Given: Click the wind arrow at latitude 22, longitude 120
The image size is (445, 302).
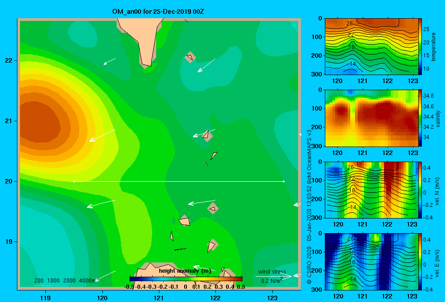Looking at the screenshot, I should [109, 61].
